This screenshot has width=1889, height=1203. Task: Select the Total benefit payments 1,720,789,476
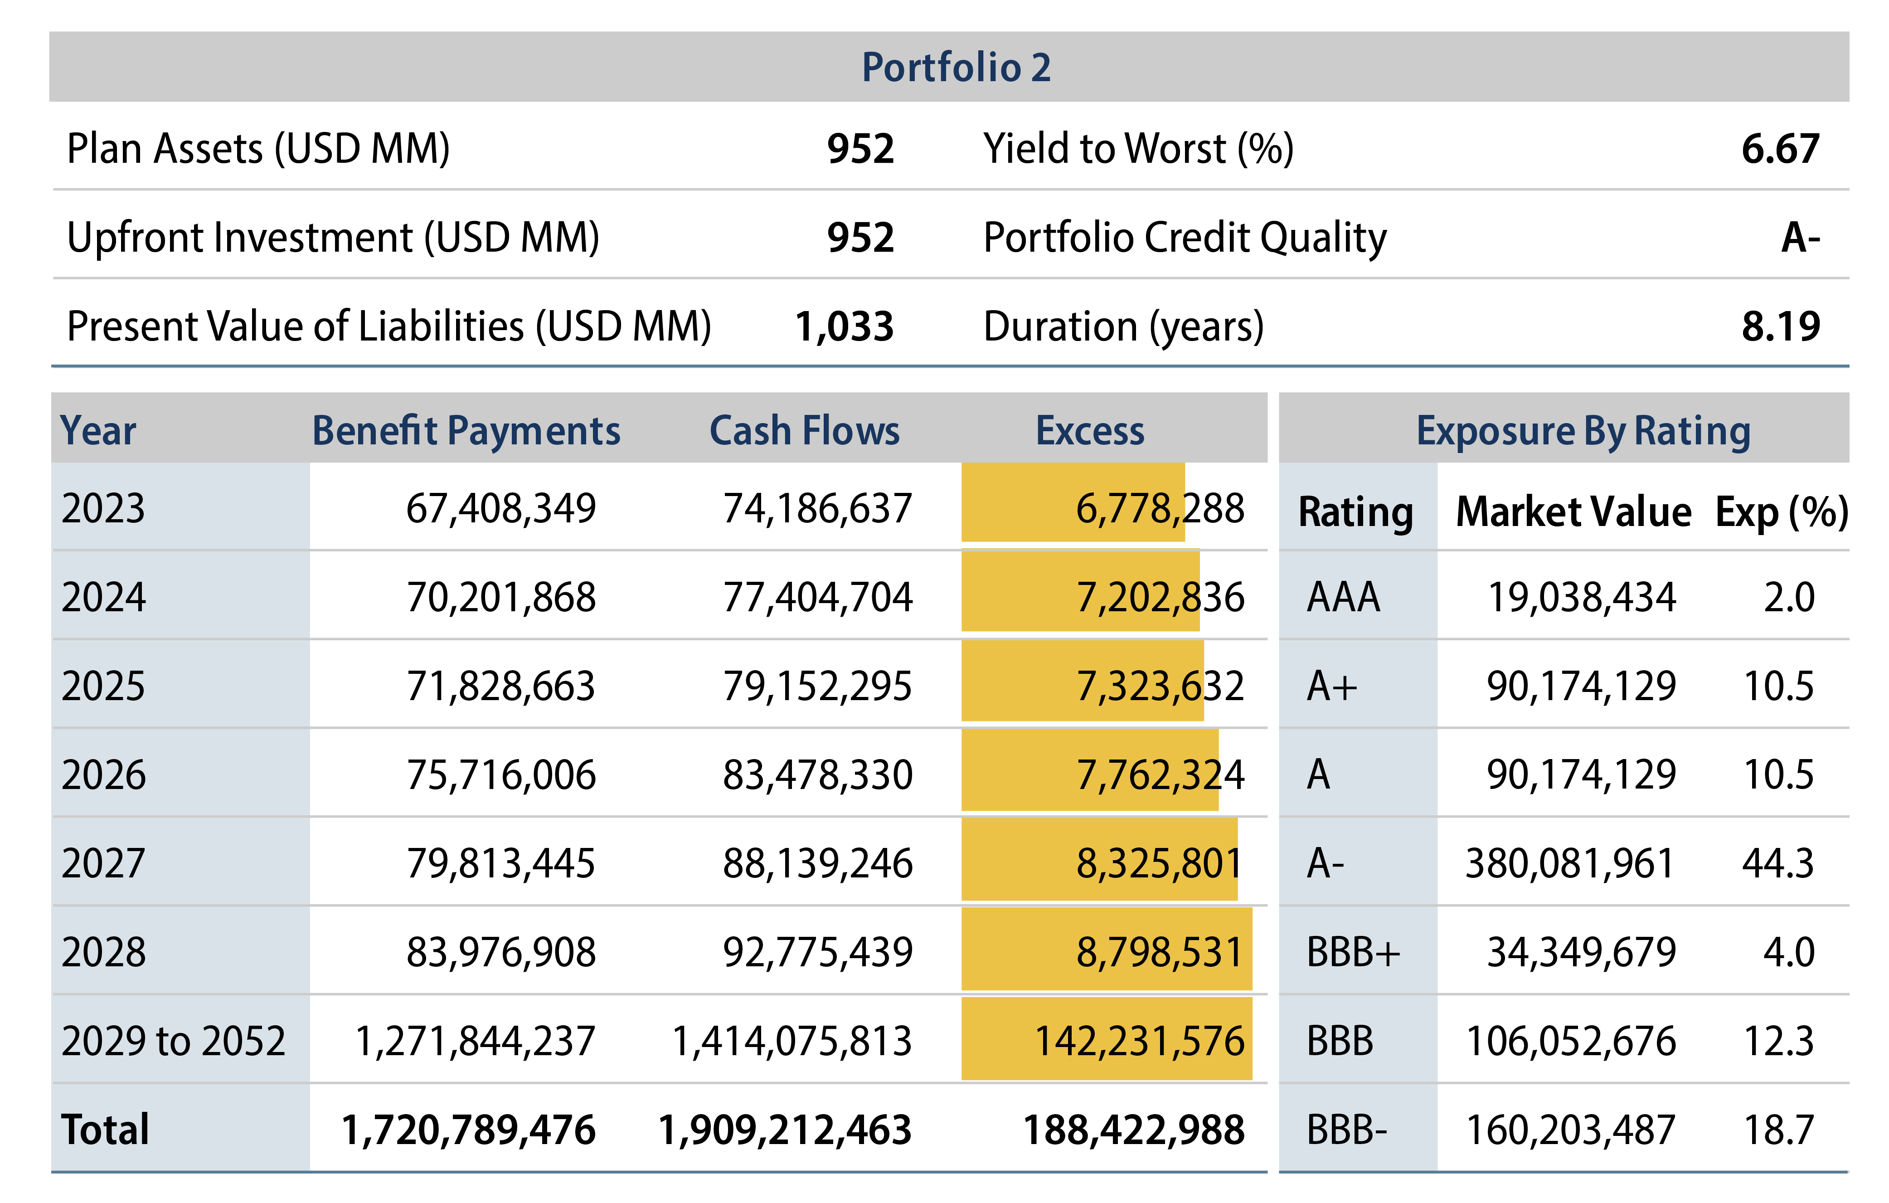pos(468,1130)
